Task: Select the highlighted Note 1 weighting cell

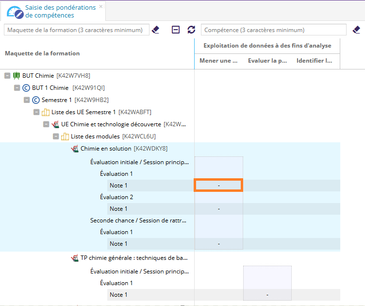Action: (x=218, y=186)
